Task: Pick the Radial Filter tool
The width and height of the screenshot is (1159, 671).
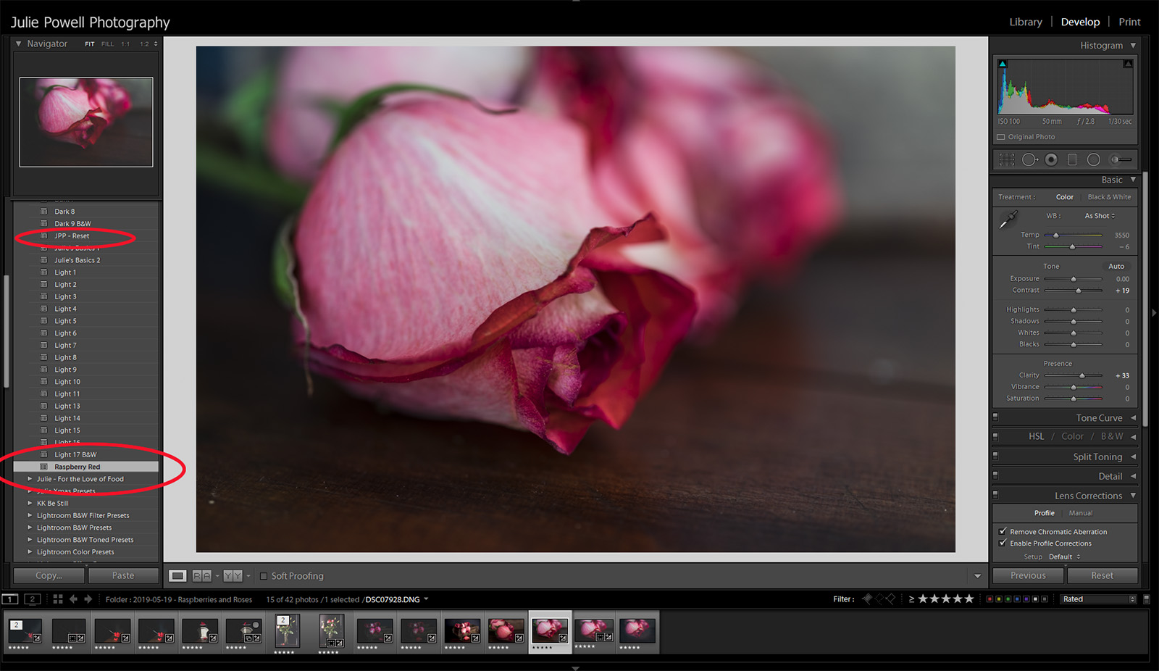Action: 1093,159
